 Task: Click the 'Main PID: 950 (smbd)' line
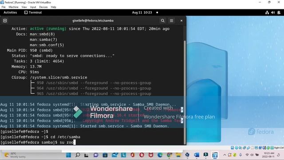click(x=30, y=50)
